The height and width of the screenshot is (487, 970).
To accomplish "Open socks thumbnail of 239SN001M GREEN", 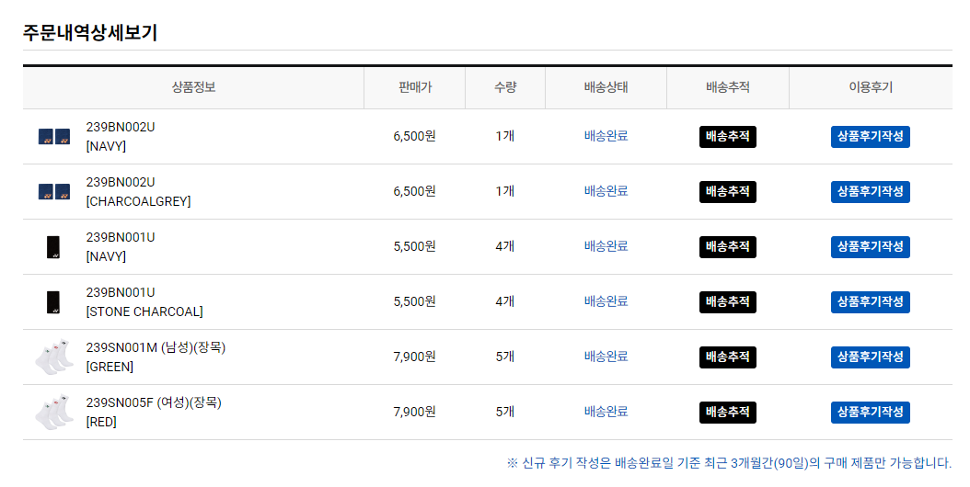I will click(54, 357).
